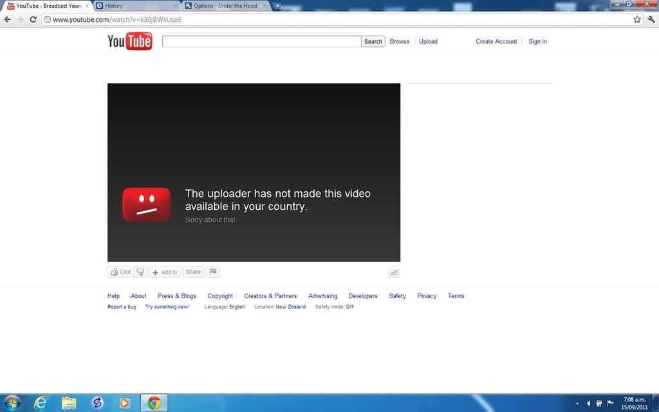The image size is (659, 412).
Task: Click the YouTube logo
Action: click(x=130, y=41)
